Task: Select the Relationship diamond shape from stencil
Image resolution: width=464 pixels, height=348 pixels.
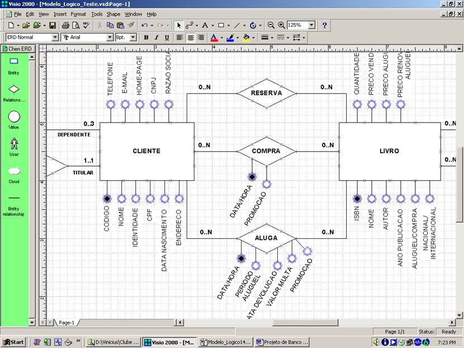Action: [13, 90]
